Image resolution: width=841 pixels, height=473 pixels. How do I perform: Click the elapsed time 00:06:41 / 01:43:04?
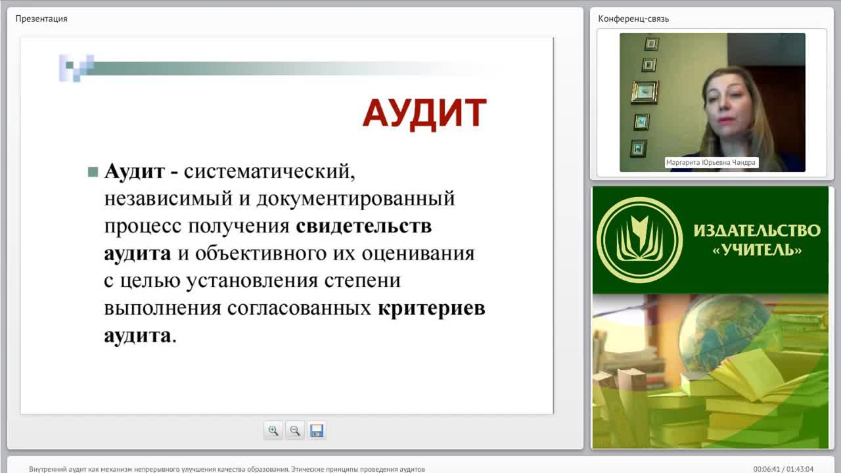tap(783, 469)
